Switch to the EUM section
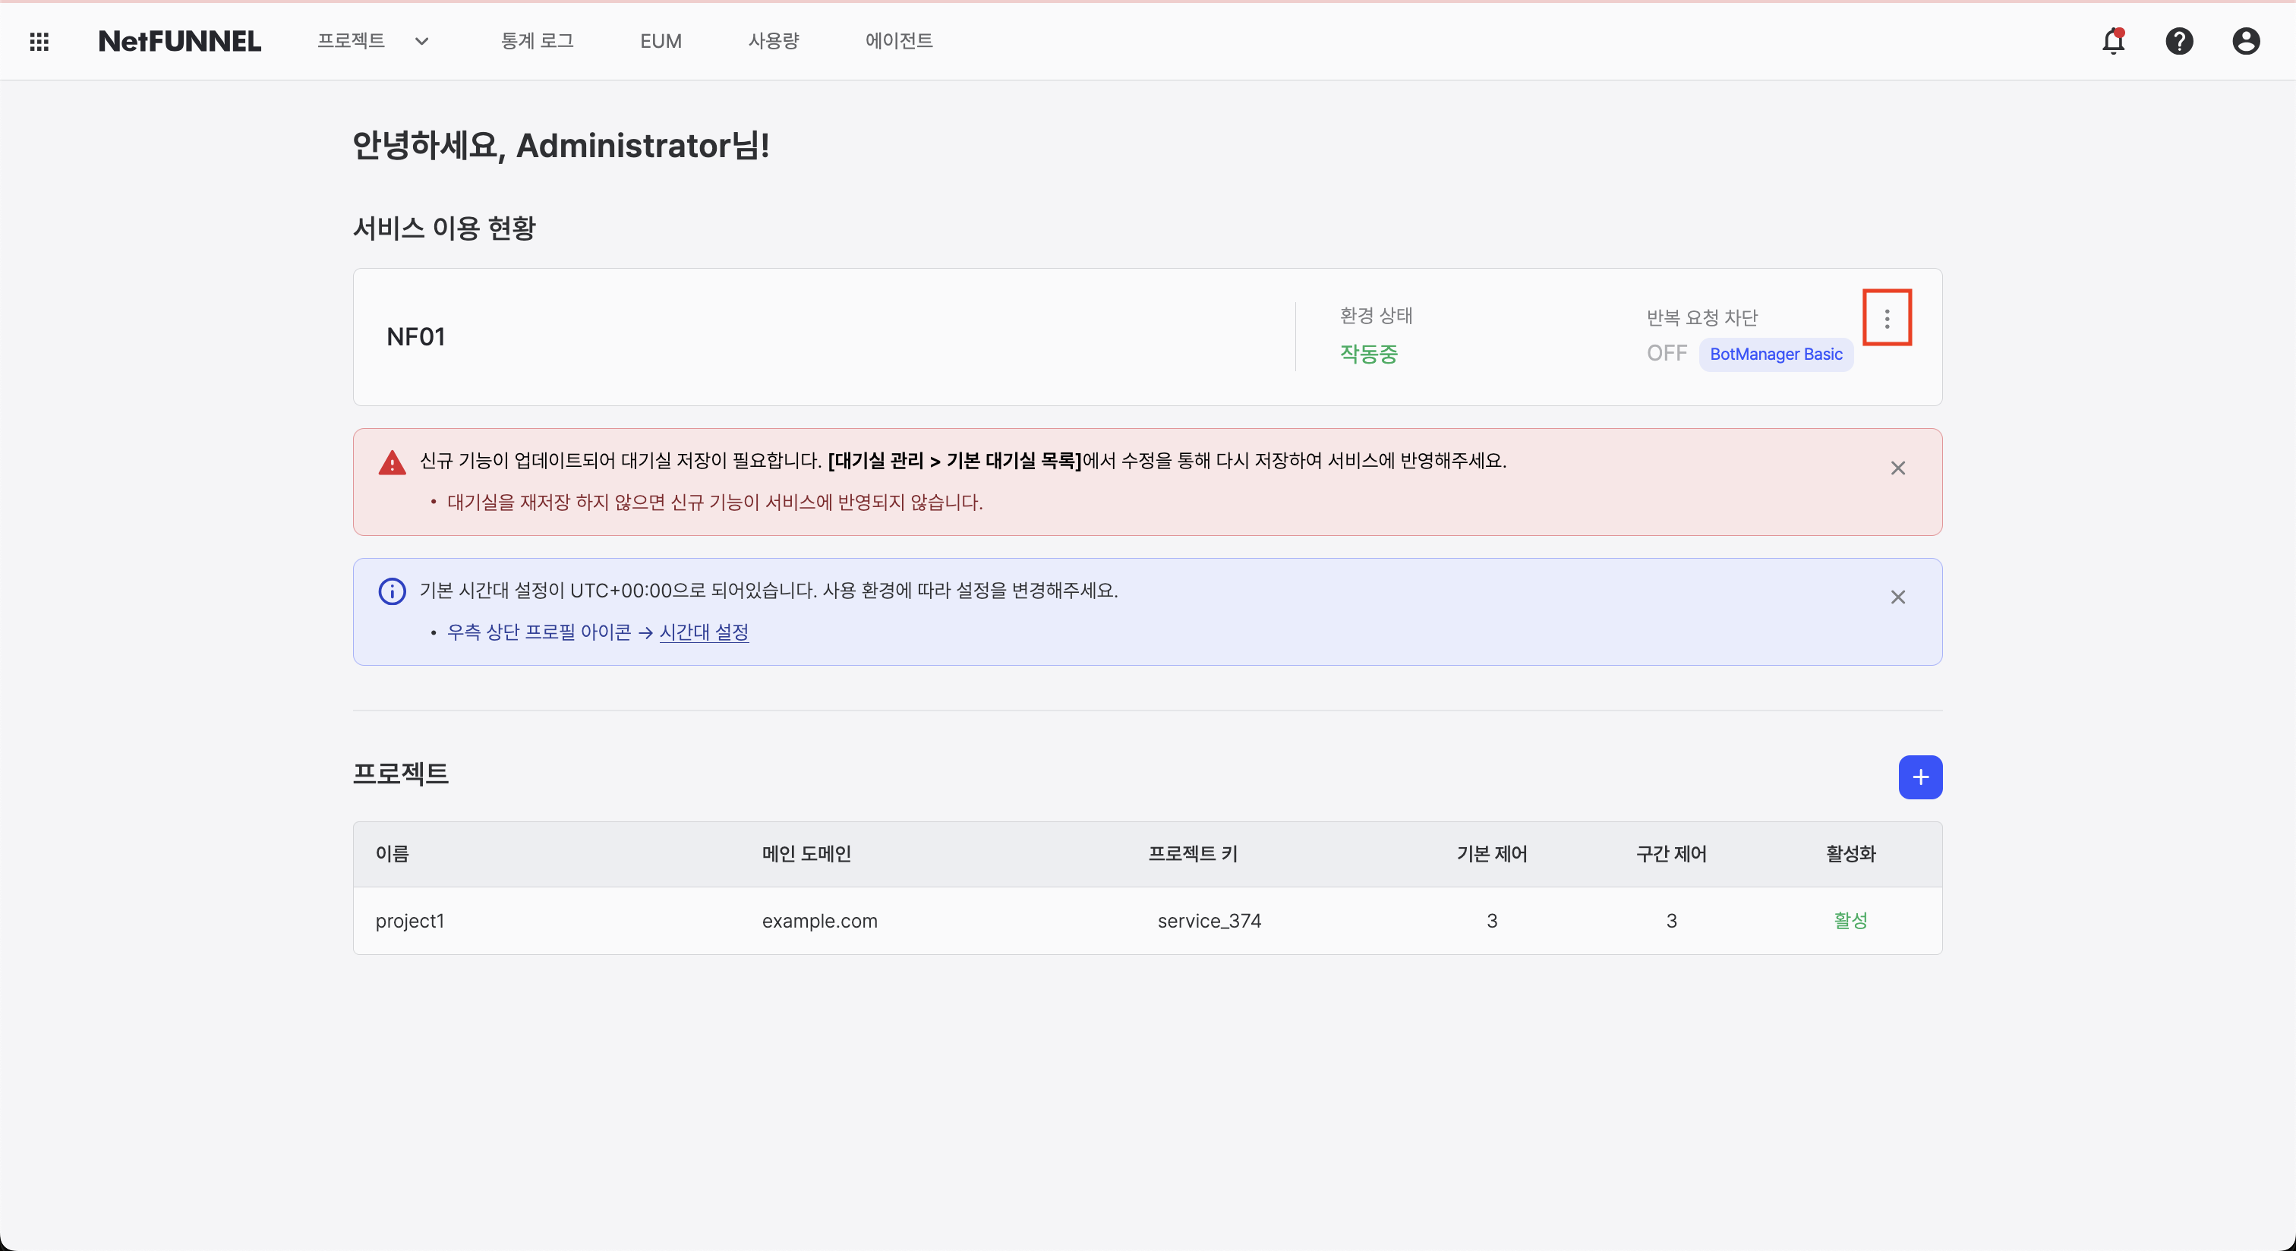This screenshot has height=1251, width=2296. (661, 41)
